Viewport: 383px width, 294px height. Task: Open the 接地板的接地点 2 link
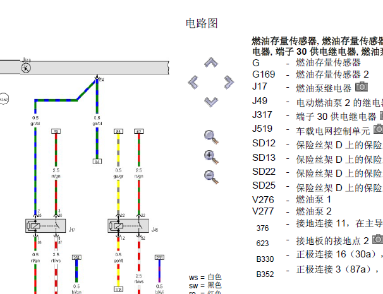pos(332,241)
